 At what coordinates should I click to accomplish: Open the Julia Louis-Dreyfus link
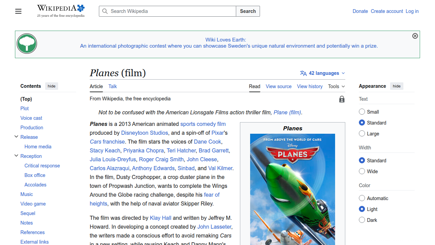113,159
